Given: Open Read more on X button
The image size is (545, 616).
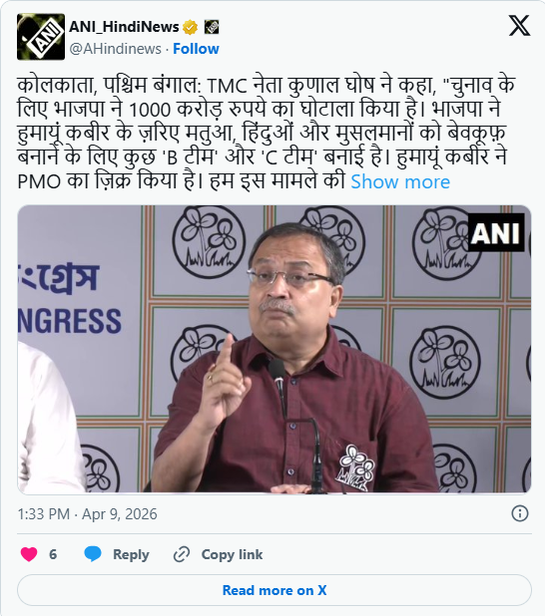Looking at the screenshot, I should (274, 590).
